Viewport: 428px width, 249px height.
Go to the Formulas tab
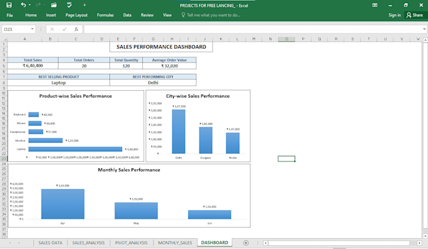click(x=105, y=15)
